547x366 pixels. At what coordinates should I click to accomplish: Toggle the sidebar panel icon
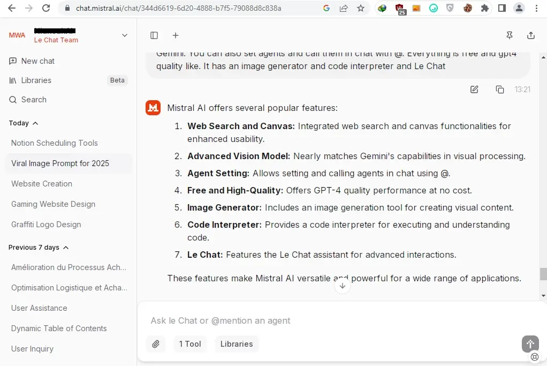tap(154, 35)
